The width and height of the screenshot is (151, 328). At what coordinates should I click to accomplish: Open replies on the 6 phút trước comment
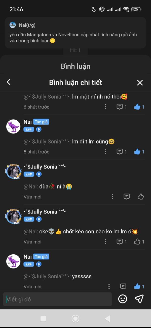point(122,107)
